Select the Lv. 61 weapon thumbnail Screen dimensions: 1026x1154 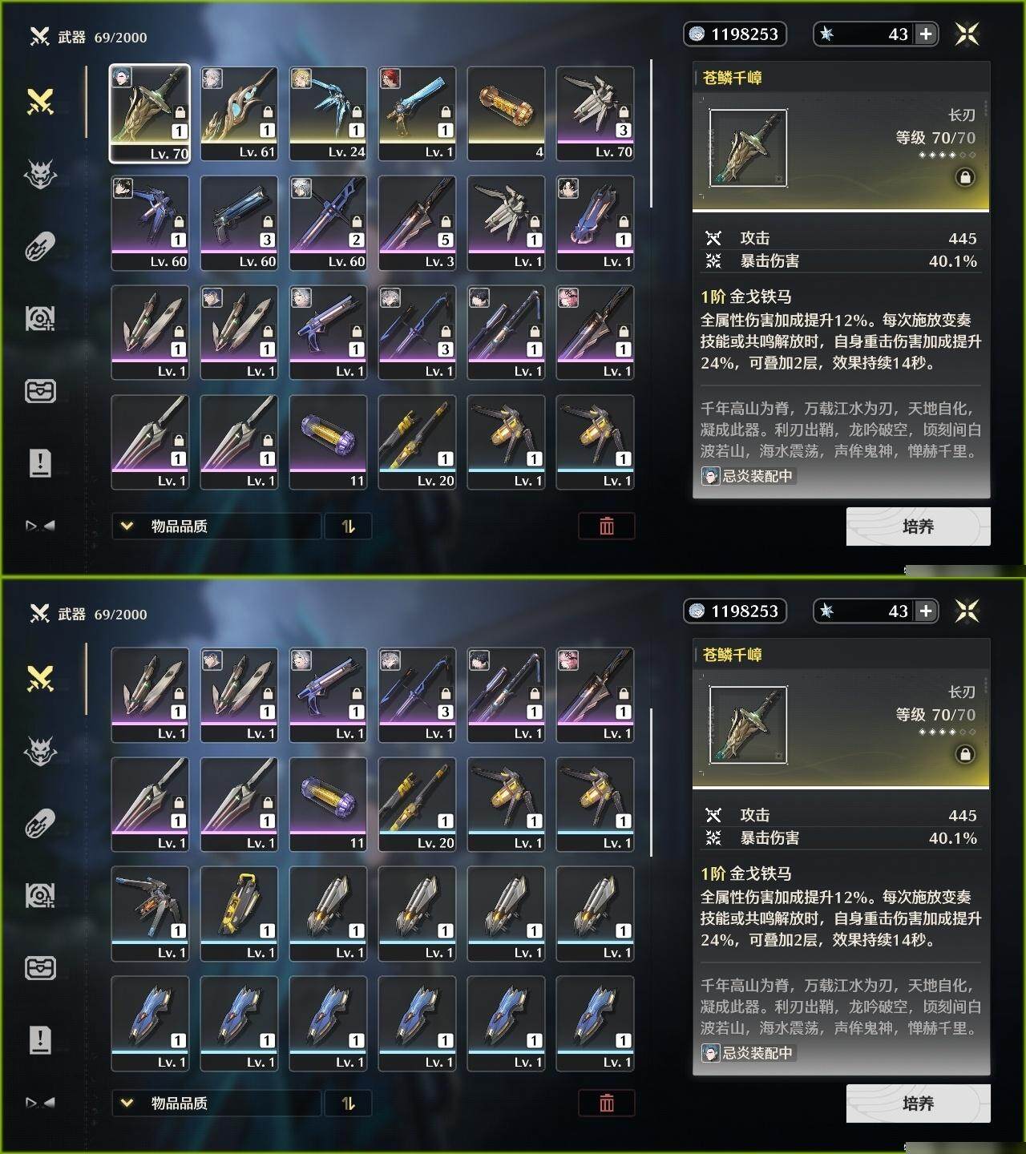pyautogui.click(x=239, y=114)
